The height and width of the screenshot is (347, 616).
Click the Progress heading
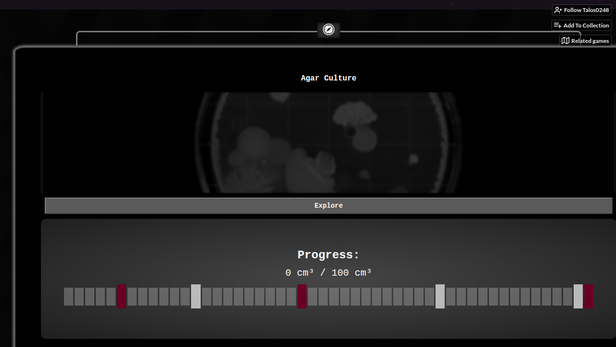(329, 255)
